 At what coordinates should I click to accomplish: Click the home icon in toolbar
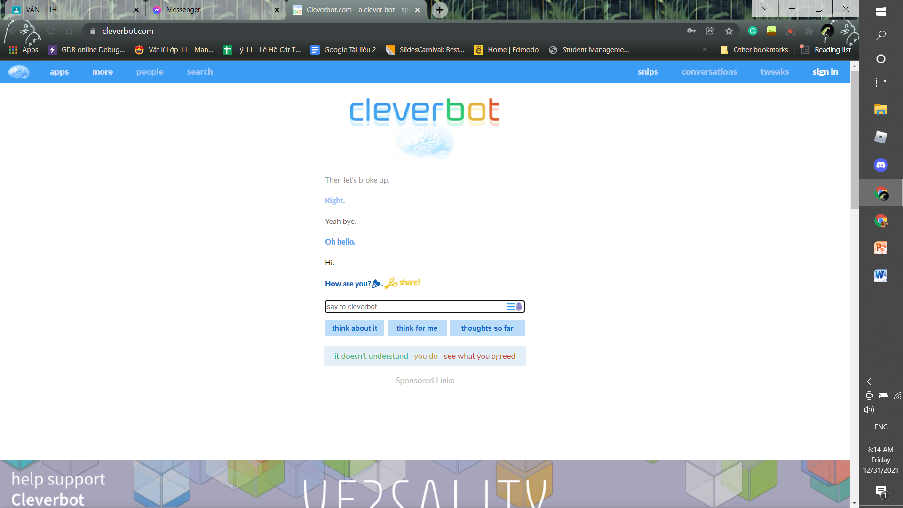pos(70,31)
